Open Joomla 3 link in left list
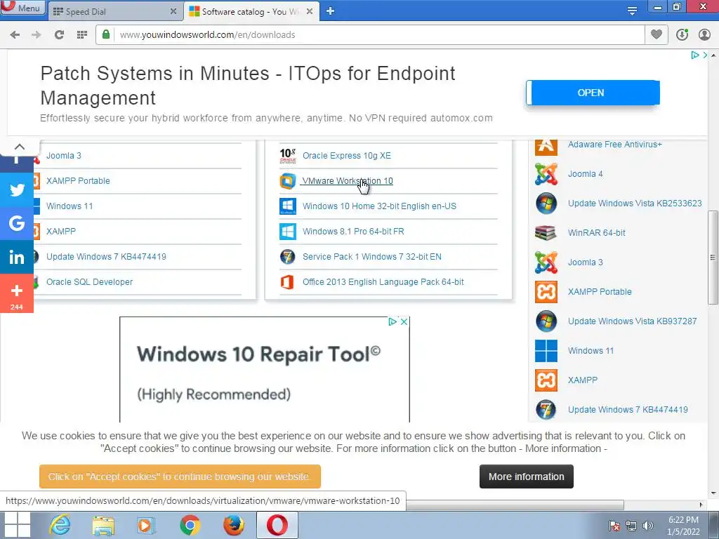This screenshot has width=719, height=539. [x=64, y=156]
